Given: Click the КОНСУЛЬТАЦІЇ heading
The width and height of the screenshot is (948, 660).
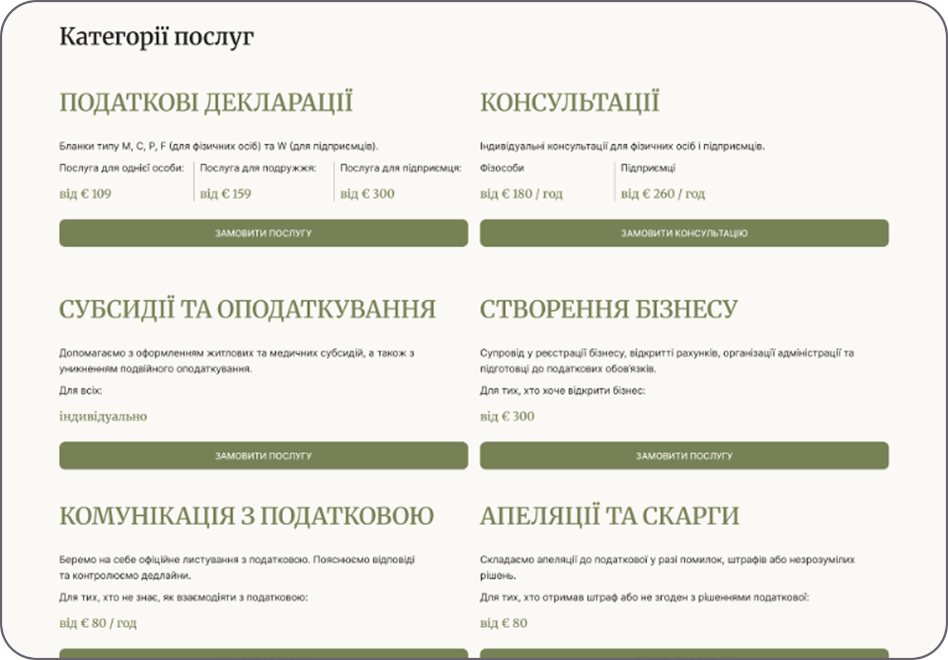Looking at the screenshot, I should coord(570,103).
